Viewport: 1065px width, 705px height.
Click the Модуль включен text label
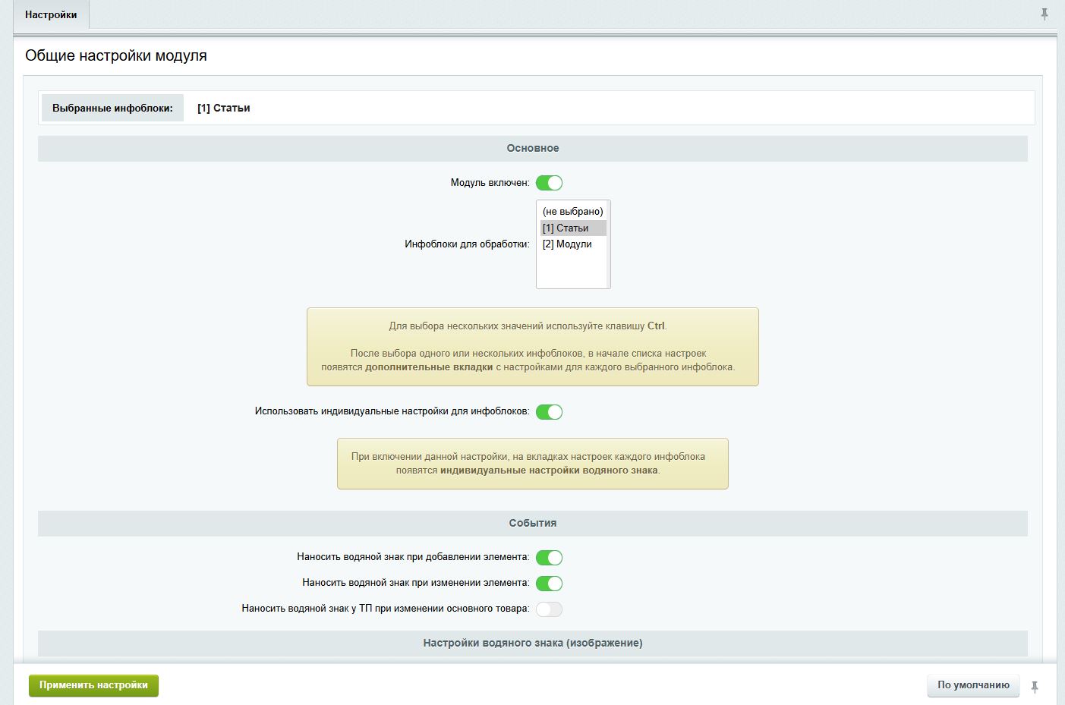tap(490, 183)
